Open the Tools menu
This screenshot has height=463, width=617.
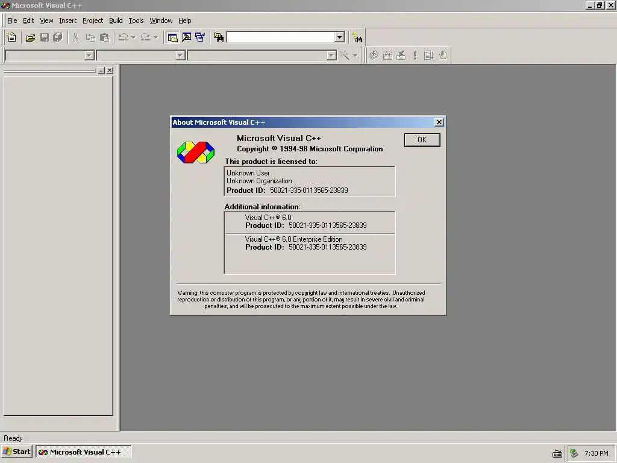click(136, 20)
